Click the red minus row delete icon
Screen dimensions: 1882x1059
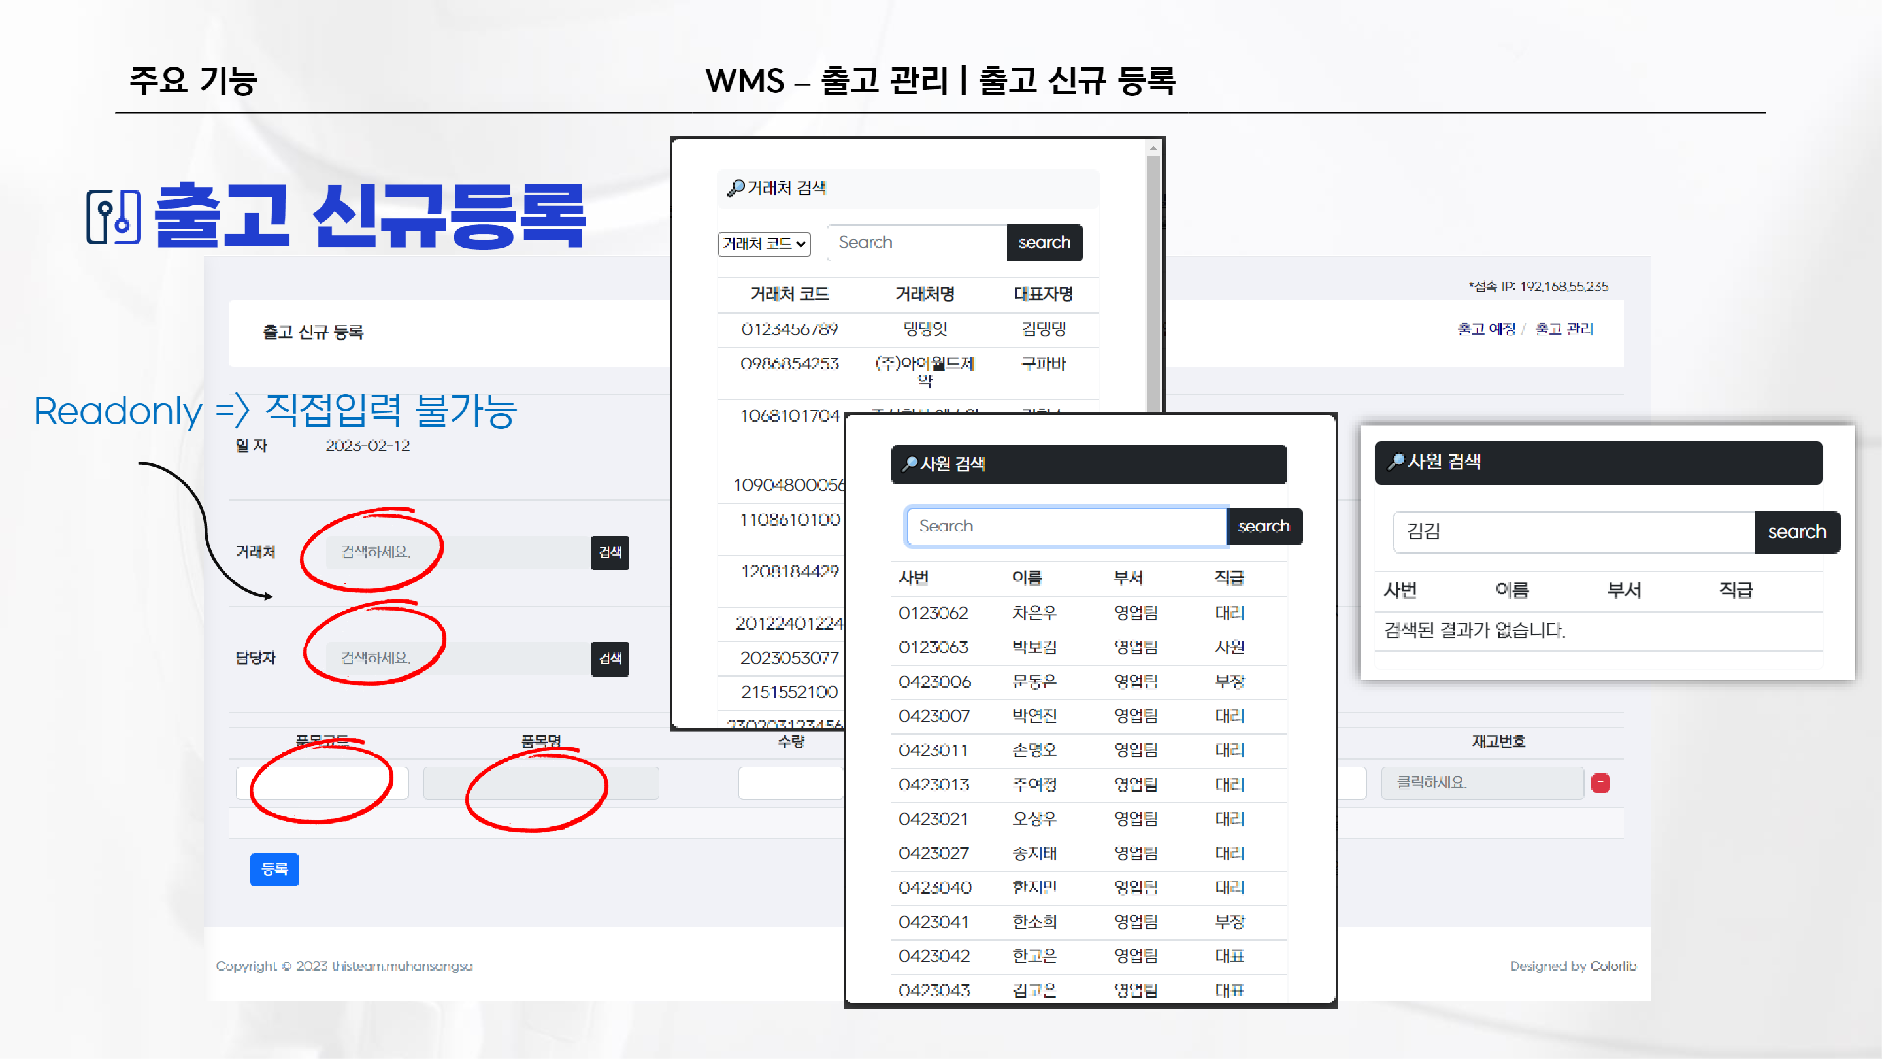tap(1600, 782)
